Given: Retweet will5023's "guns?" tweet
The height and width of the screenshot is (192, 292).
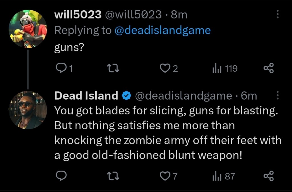Looking at the screenshot, I should coord(113,68).
